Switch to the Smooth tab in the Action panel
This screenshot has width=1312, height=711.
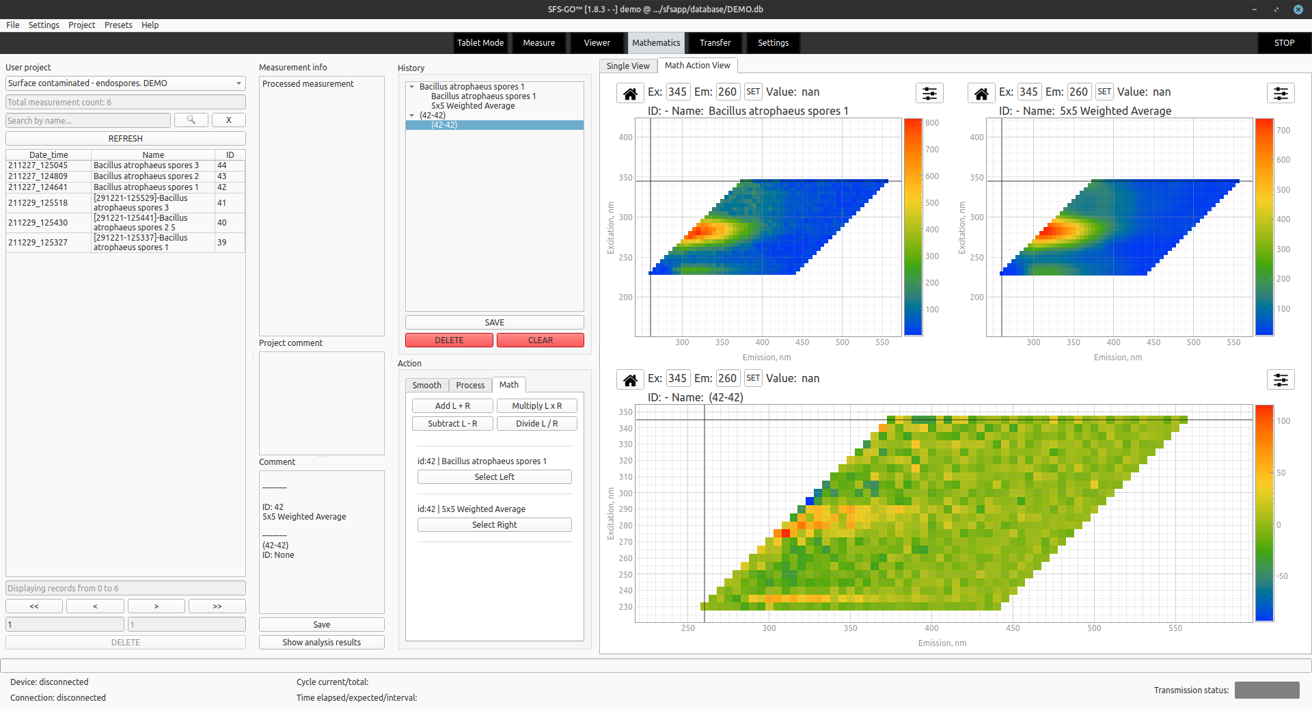pyautogui.click(x=426, y=385)
